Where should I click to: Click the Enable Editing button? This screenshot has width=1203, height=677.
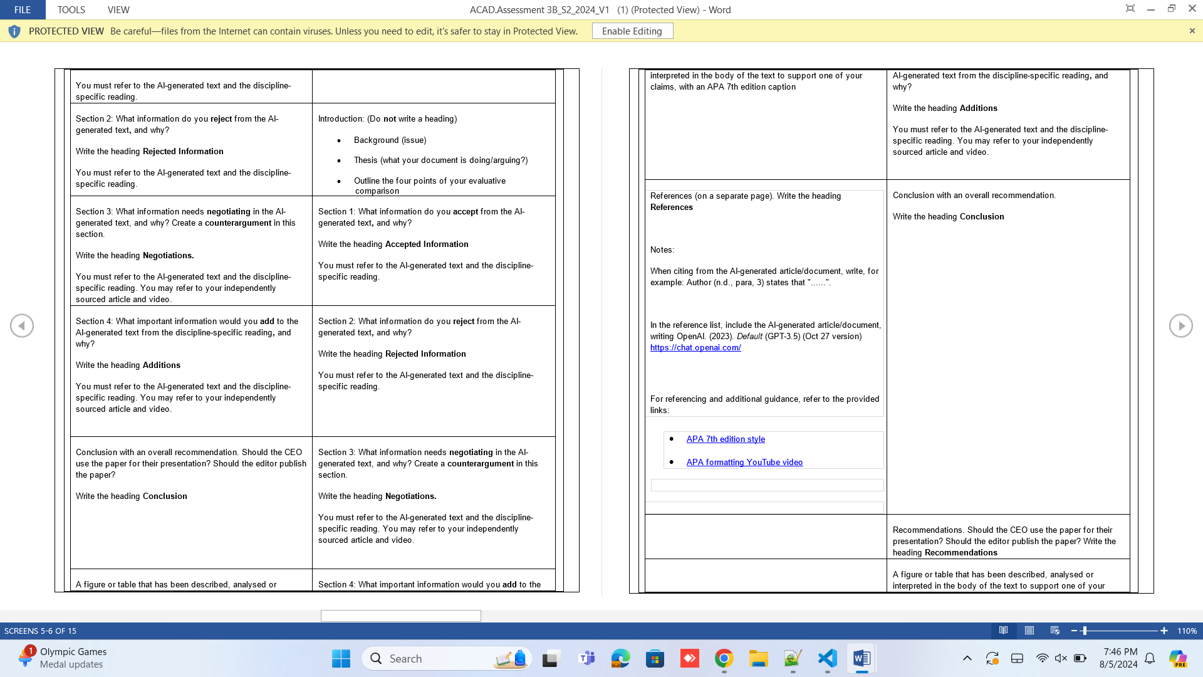click(x=632, y=31)
